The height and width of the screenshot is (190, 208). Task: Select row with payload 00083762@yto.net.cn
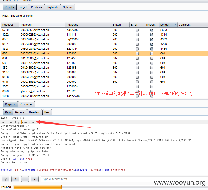tap(105, 40)
